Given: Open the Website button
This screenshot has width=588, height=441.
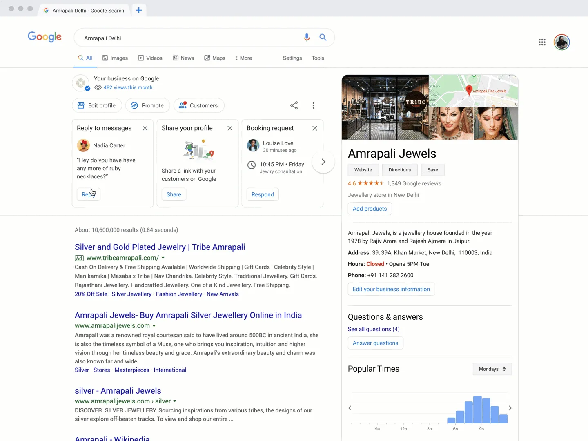Looking at the screenshot, I should pyautogui.click(x=363, y=170).
